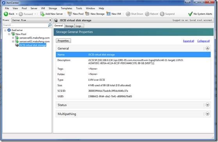This screenshot has height=142, width=218.
Task: Select the XenCenter root tree icon
Action: pos(9,30)
